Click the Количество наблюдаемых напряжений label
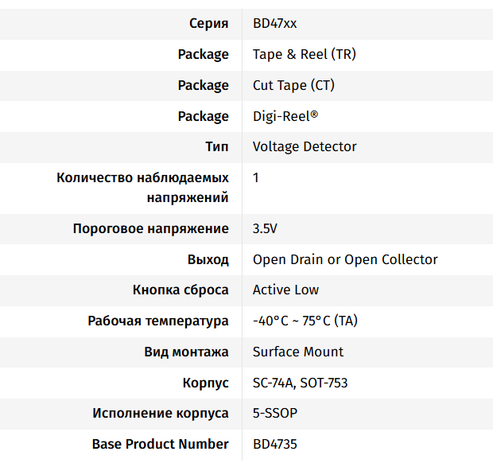Viewport: 493px width, 463px height. tap(143, 187)
